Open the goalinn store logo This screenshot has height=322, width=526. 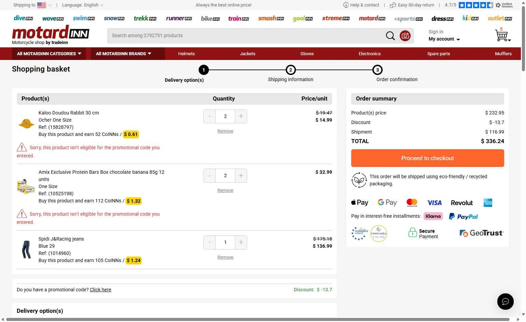(x=303, y=18)
